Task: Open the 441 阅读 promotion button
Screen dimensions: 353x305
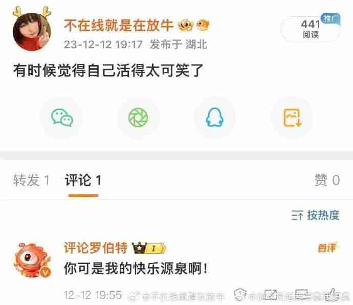Action: 311,29
